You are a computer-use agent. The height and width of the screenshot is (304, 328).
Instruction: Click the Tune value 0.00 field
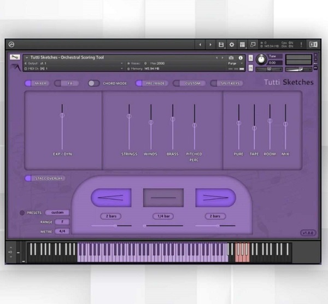click(x=274, y=62)
